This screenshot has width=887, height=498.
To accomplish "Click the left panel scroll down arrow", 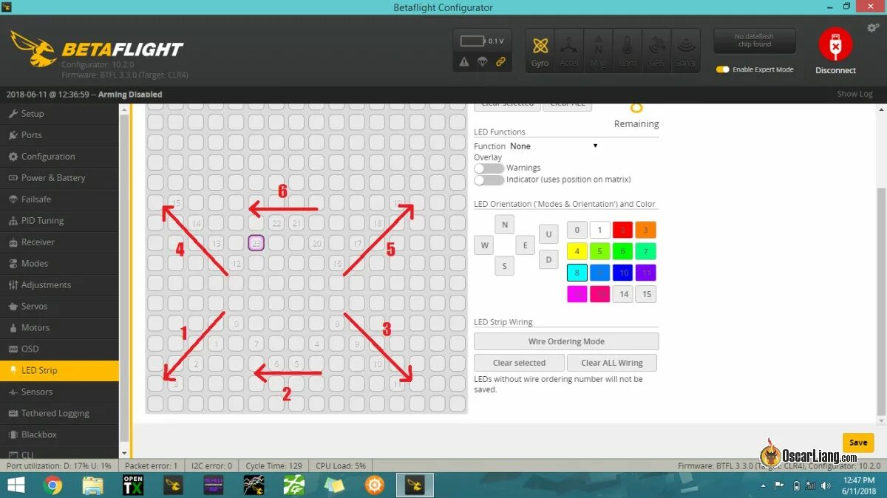I will 124,453.
